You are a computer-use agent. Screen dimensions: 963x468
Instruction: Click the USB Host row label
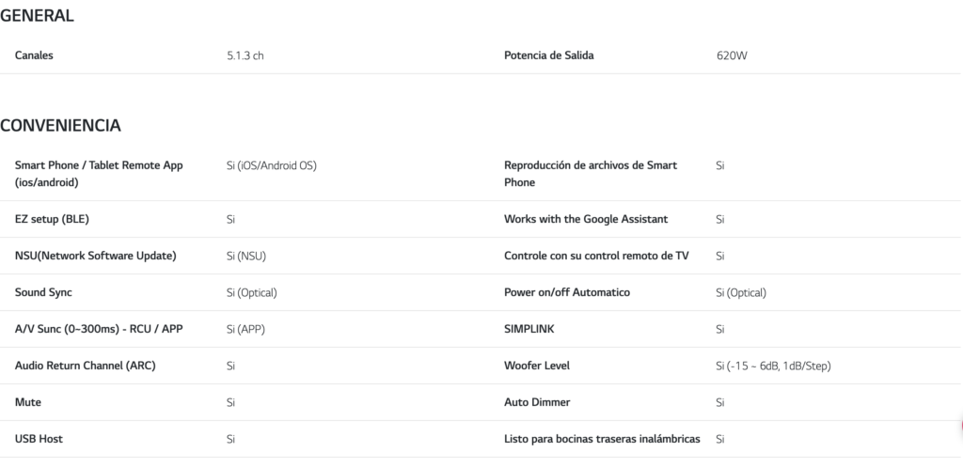(x=39, y=439)
